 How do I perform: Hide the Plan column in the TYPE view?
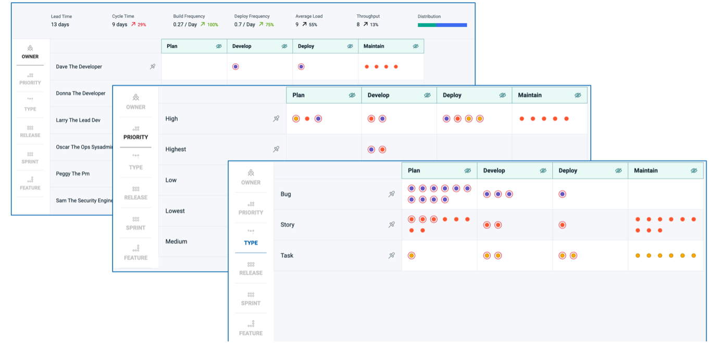tap(467, 170)
